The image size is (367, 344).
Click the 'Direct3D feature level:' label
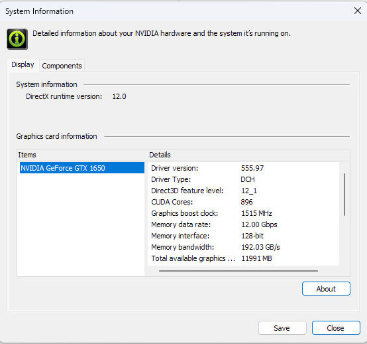tap(187, 191)
